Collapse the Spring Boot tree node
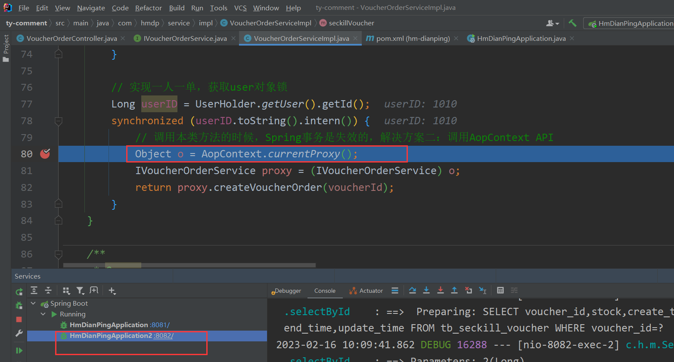Viewport: 674px width, 362px height. pyautogui.click(x=33, y=304)
